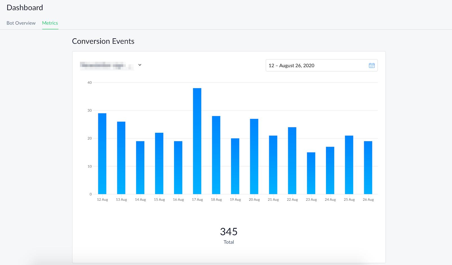Click the 18 Aug bar
Viewport: 452px width, 265px height.
pos(216,155)
